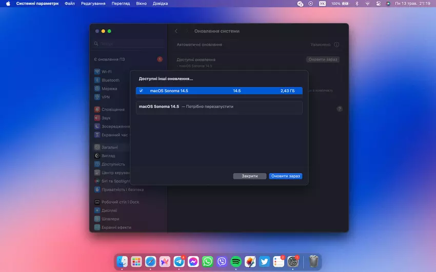Uncheck the macOS Sonoma 14.5 update checkbox

(141, 91)
